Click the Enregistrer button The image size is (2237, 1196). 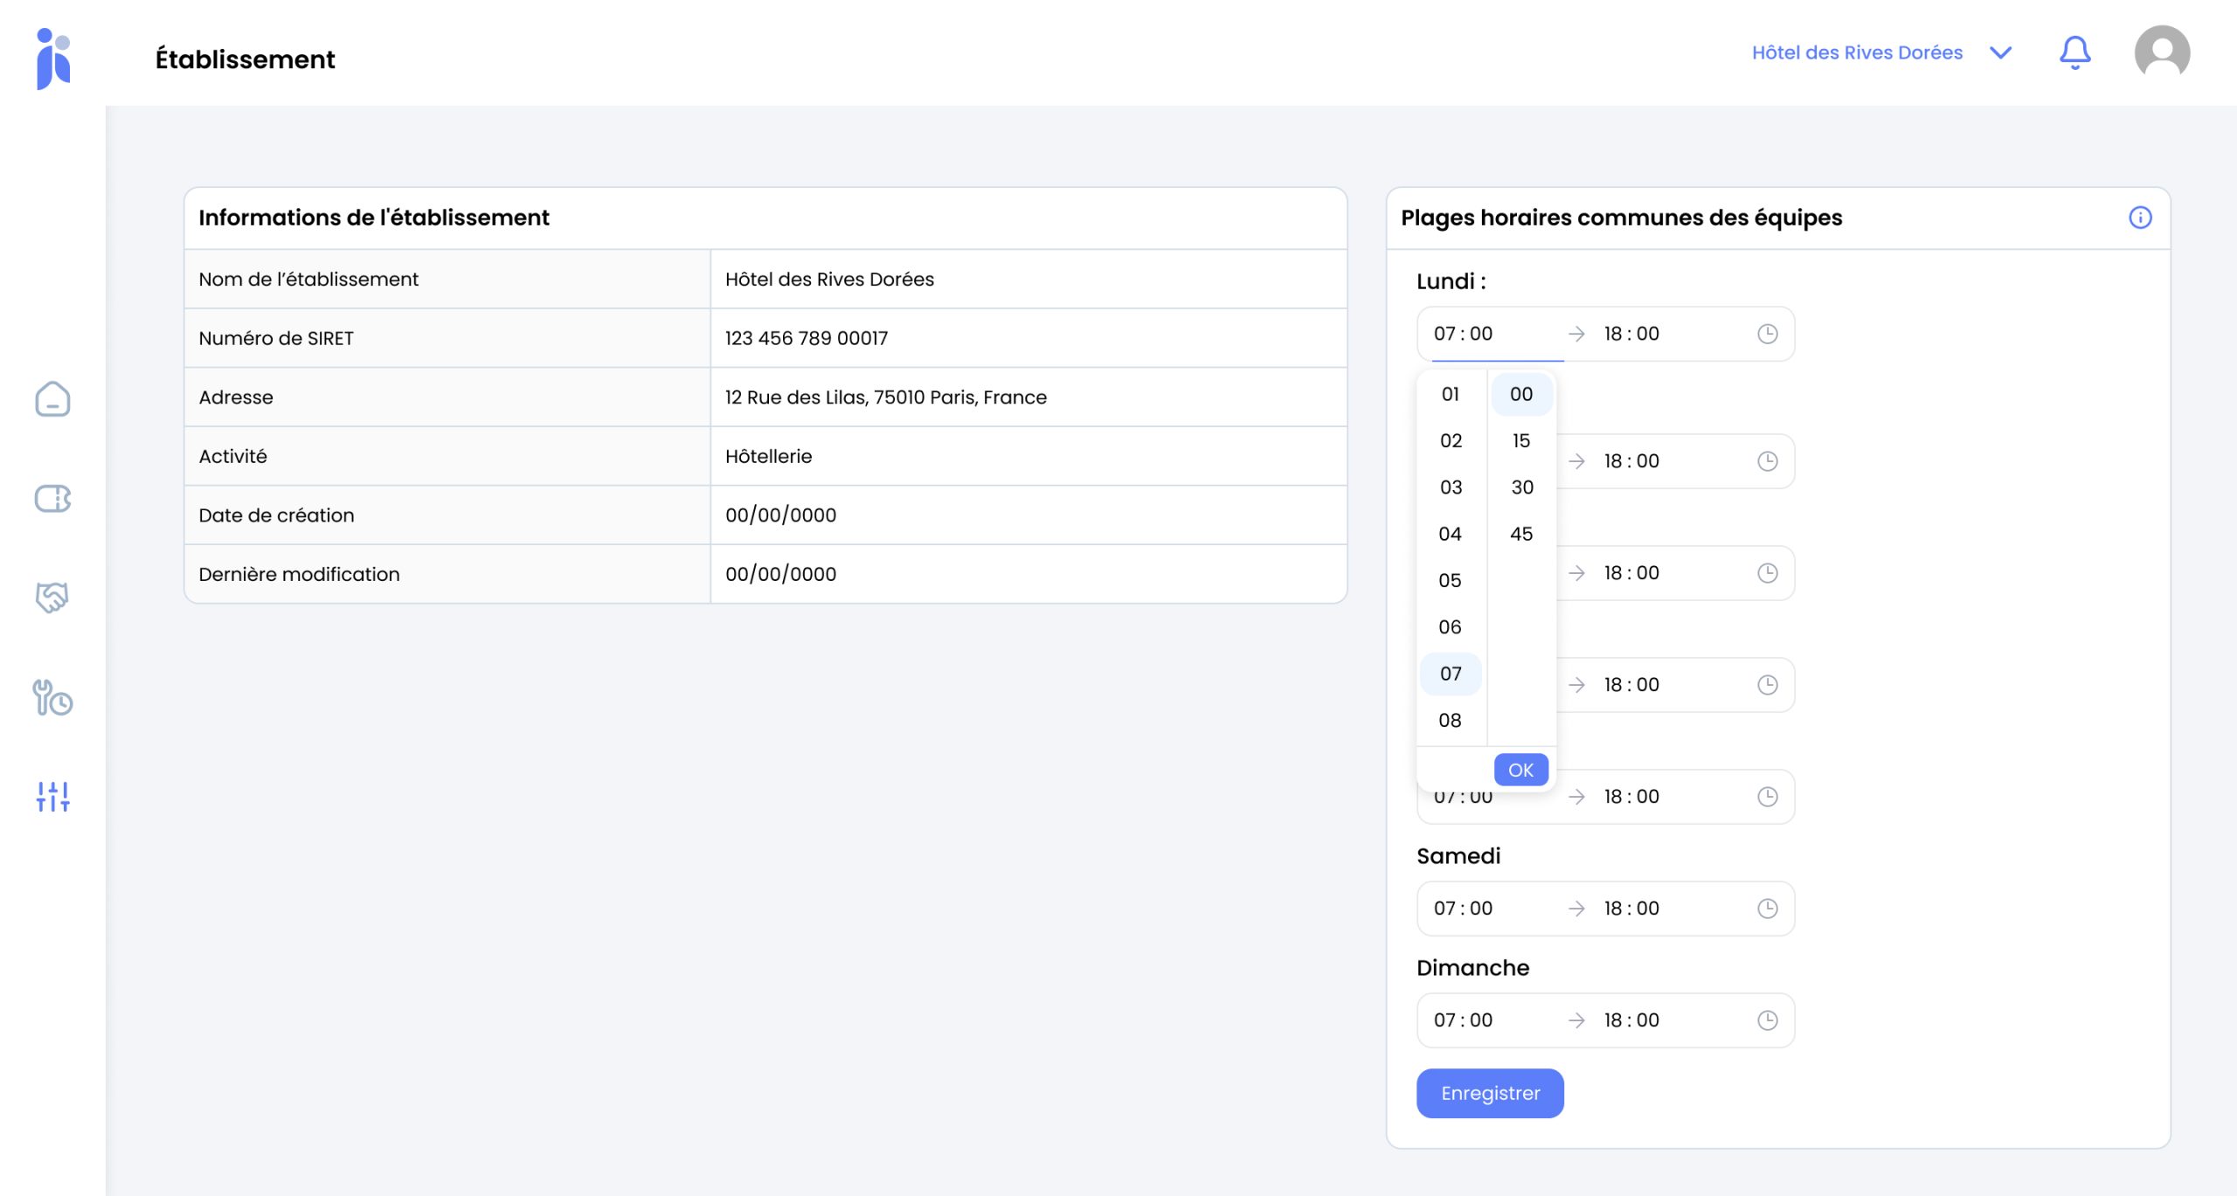click(1490, 1093)
